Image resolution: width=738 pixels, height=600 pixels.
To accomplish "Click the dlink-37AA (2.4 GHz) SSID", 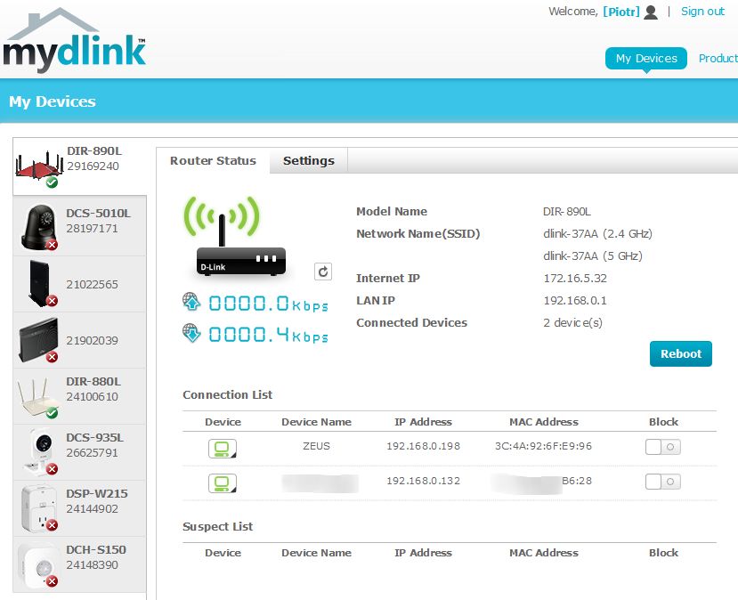I will pos(597,234).
